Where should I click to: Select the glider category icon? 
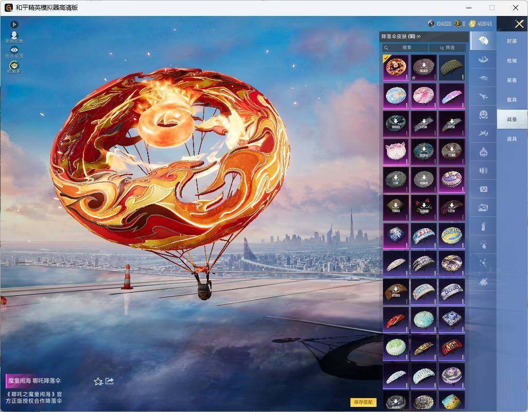click(x=483, y=78)
